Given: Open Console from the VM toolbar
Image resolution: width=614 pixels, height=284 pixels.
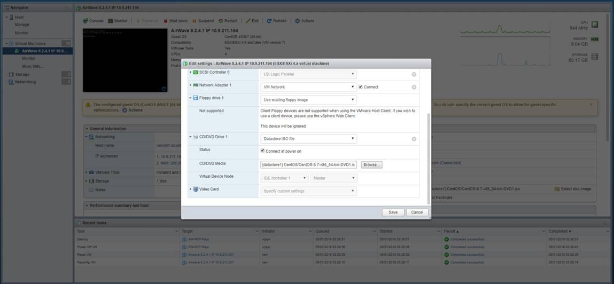Looking at the screenshot, I should (93, 21).
